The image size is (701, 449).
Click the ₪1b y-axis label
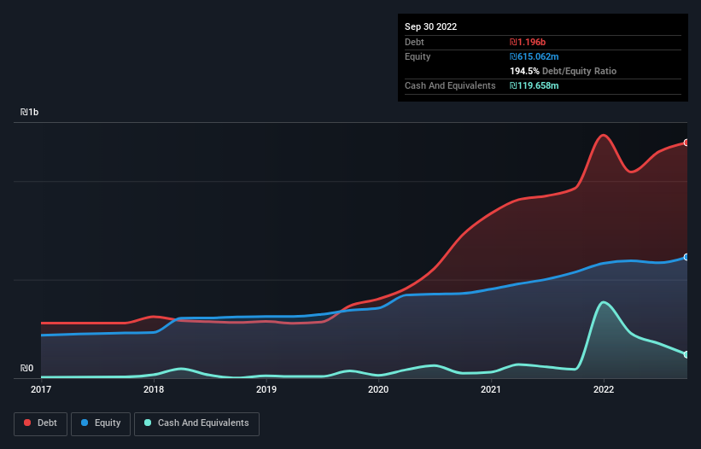(x=30, y=112)
